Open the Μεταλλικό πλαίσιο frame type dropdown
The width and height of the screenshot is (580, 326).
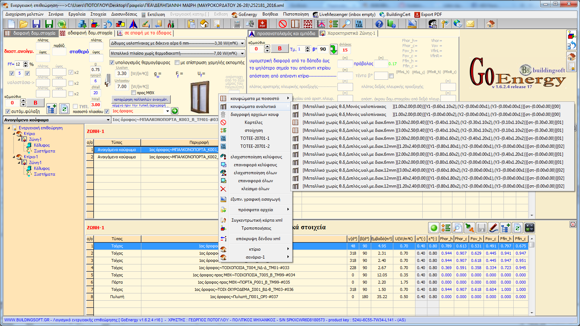coord(242,53)
